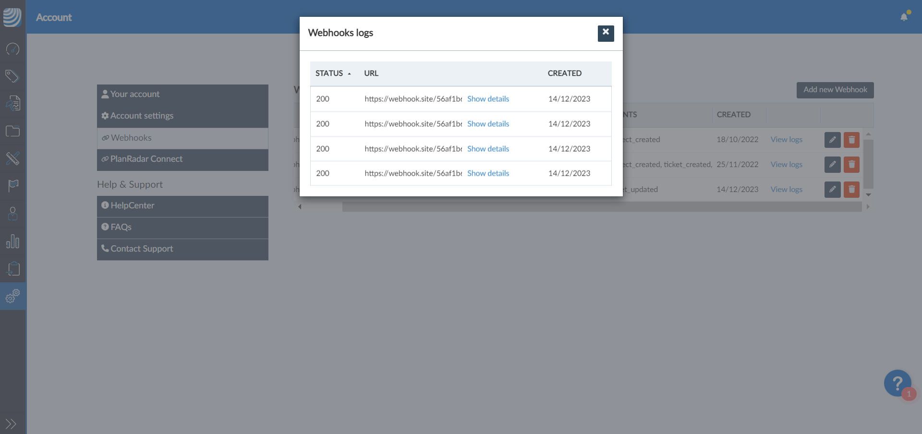The image size is (922, 434).
Task: Open the tickets tag icon in sidebar
Action: [12, 76]
